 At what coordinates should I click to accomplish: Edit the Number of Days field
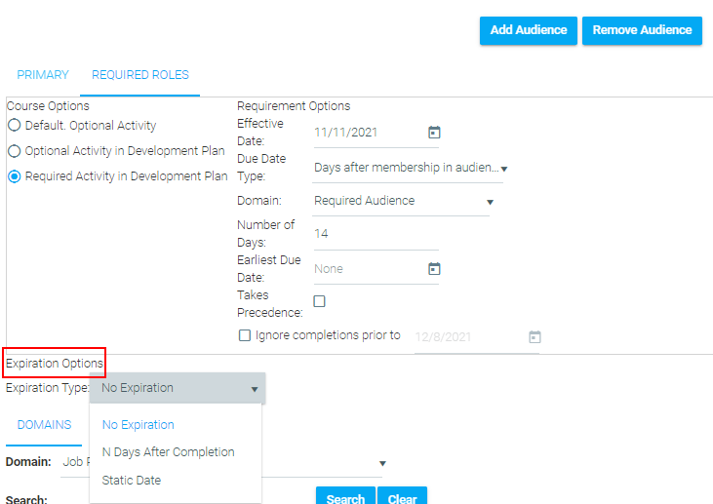pyautogui.click(x=376, y=234)
